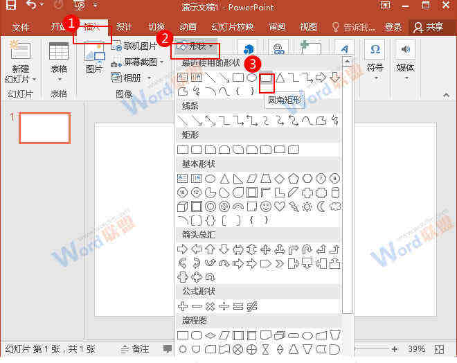Screen dimensions: 457x363
Task: Select the division sign in 公式形状
Action: [x=224, y=306]
